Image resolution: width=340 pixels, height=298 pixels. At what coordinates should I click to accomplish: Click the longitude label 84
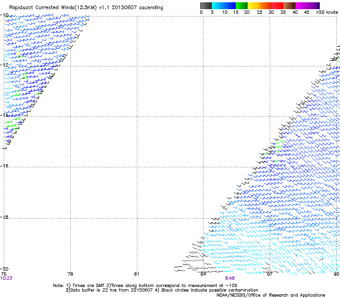coord(203,274)
